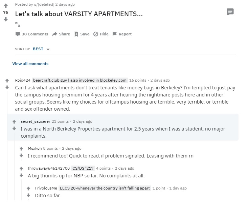Collapse Rojo424's comment thread line

click(7, 146)
